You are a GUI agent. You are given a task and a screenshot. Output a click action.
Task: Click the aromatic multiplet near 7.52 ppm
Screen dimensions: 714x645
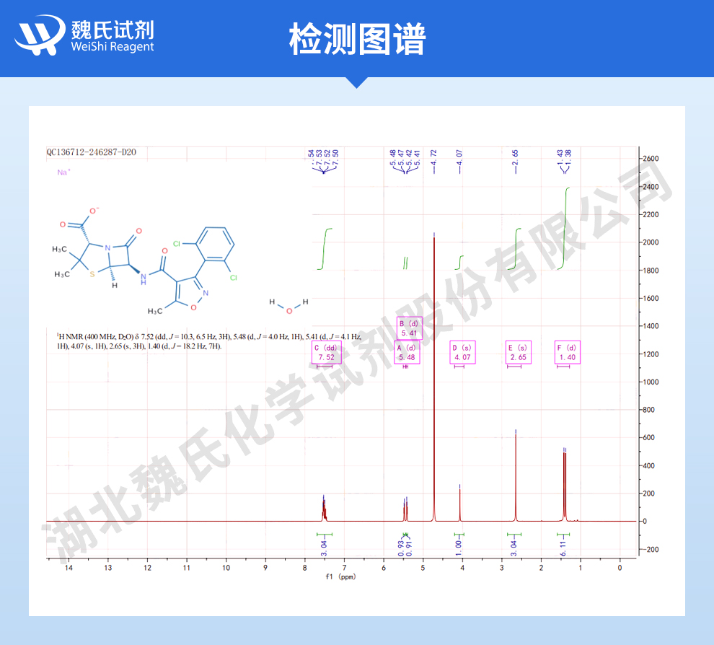pyautogui.click(x=325, y=509)
